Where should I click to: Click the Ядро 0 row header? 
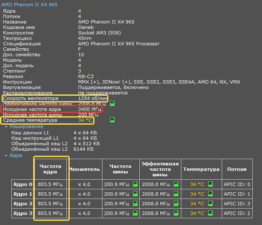point(23,184)
